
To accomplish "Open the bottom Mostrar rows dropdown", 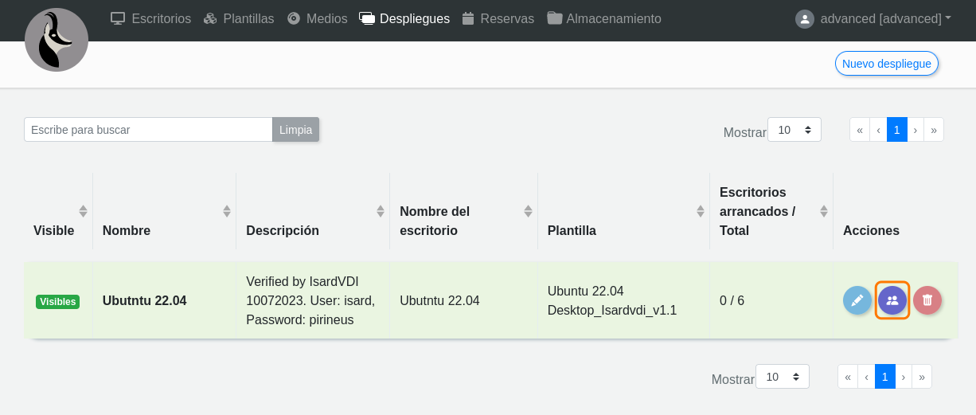I will (x=782, y=377).
